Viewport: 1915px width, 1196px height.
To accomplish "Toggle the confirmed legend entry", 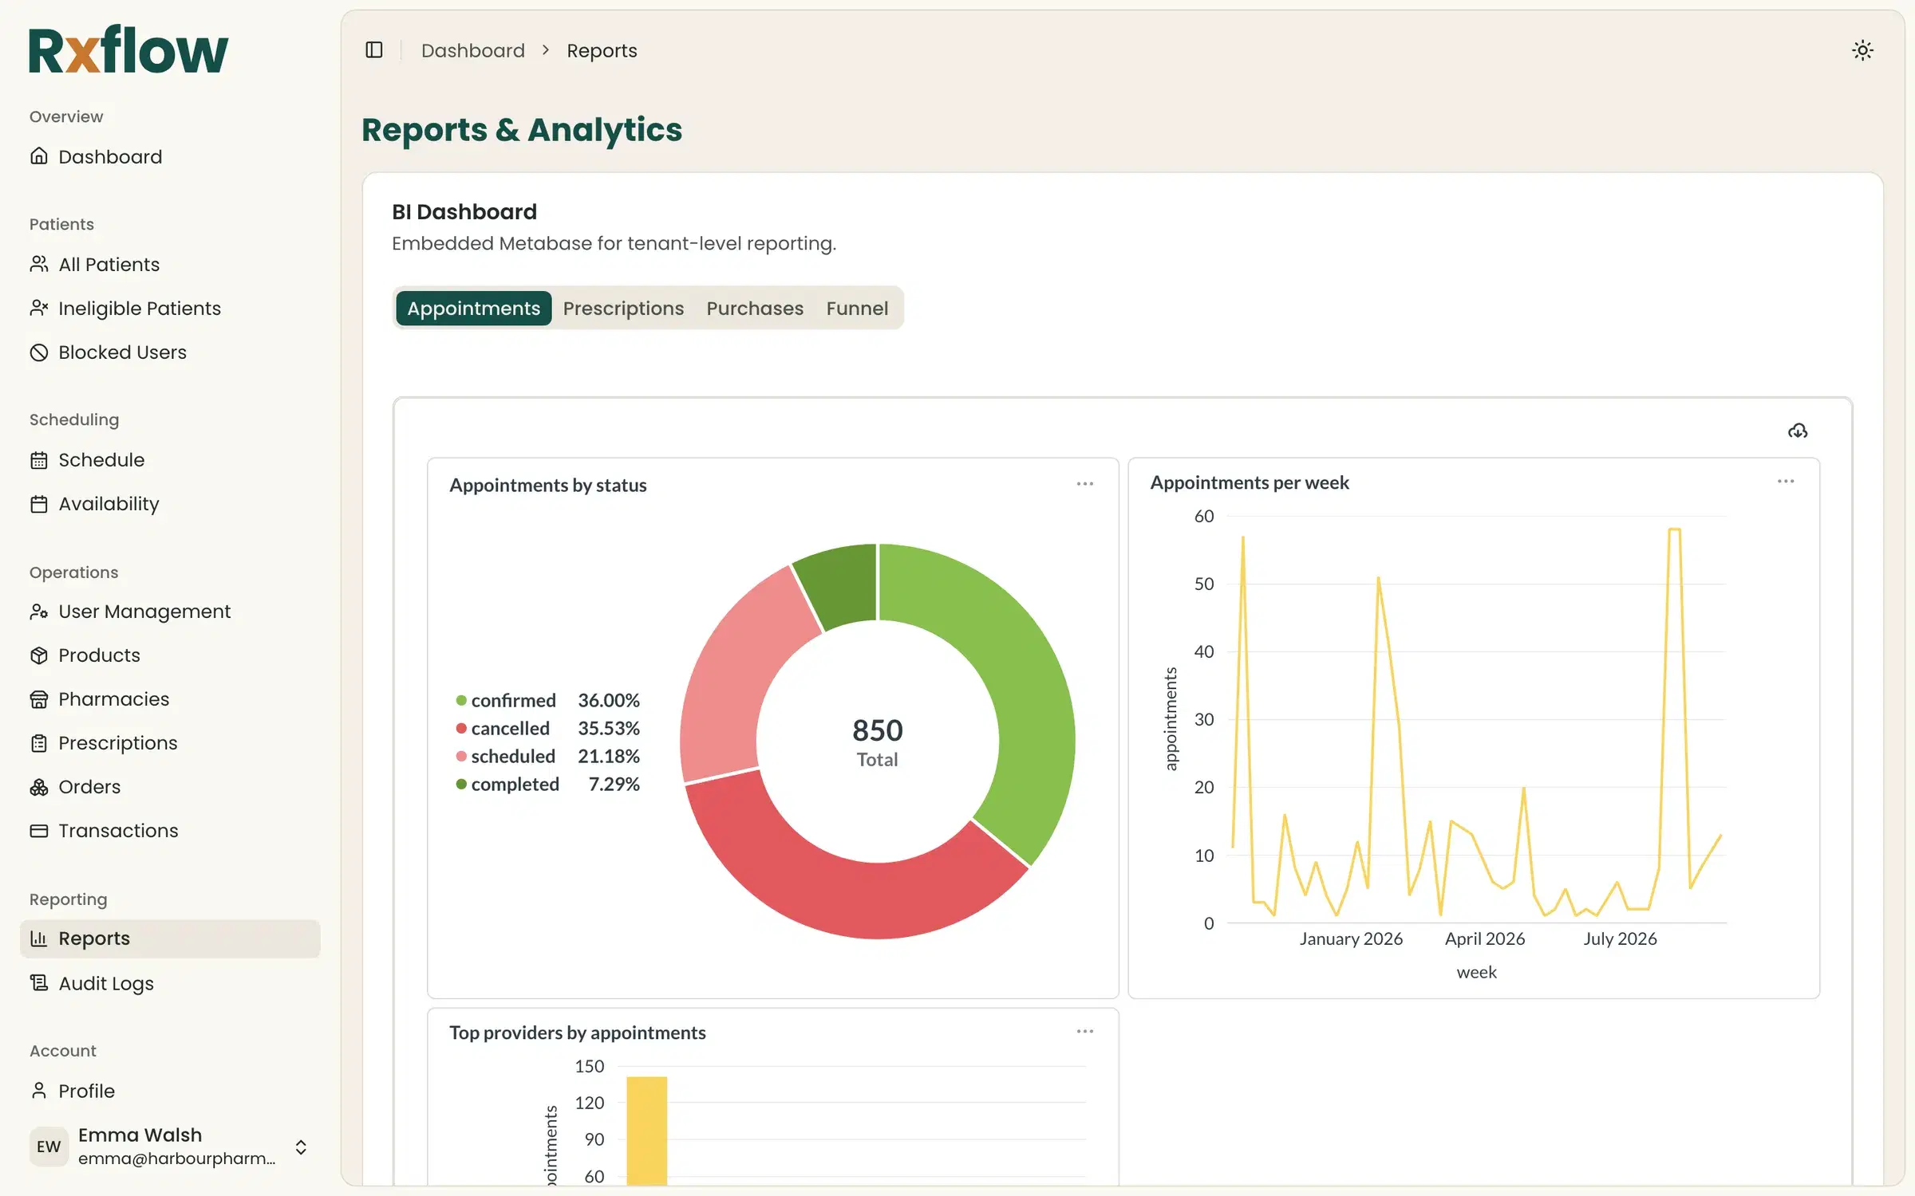I will pos(547,700).
